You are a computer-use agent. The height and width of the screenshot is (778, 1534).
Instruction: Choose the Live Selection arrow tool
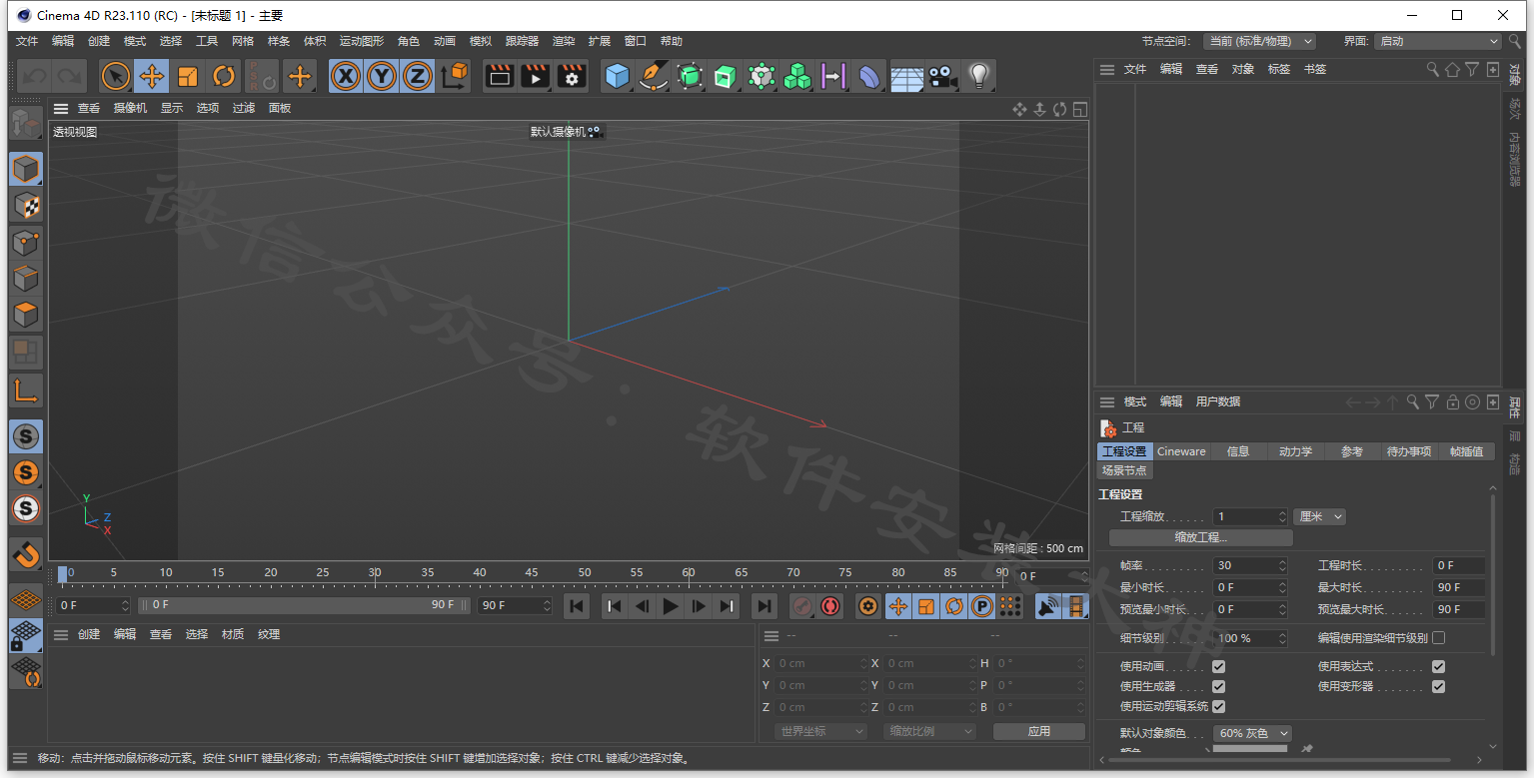click(x=116, y=76)
